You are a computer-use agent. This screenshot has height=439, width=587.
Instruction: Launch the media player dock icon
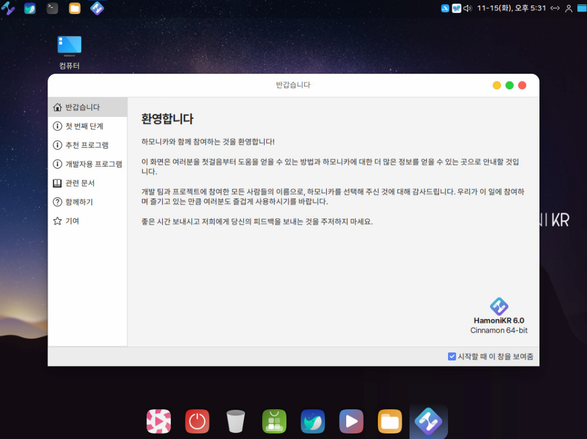351,421
